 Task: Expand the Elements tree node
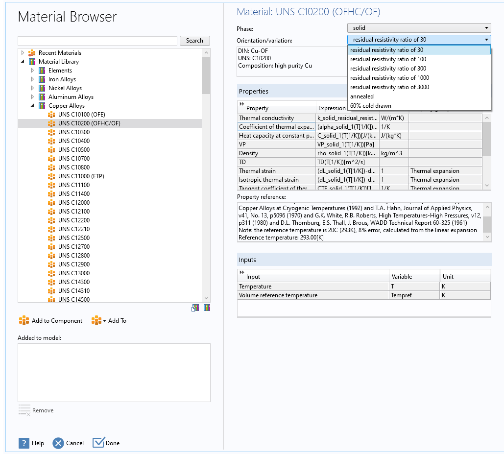tap(33, 71)
